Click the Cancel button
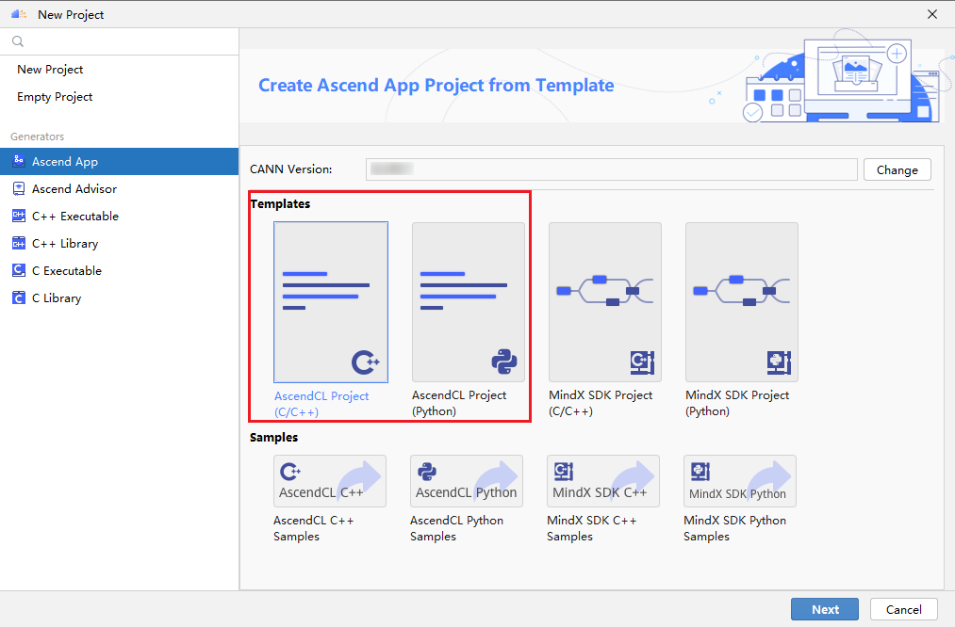The height and width of the screenshot is (627, 955). 904,609
